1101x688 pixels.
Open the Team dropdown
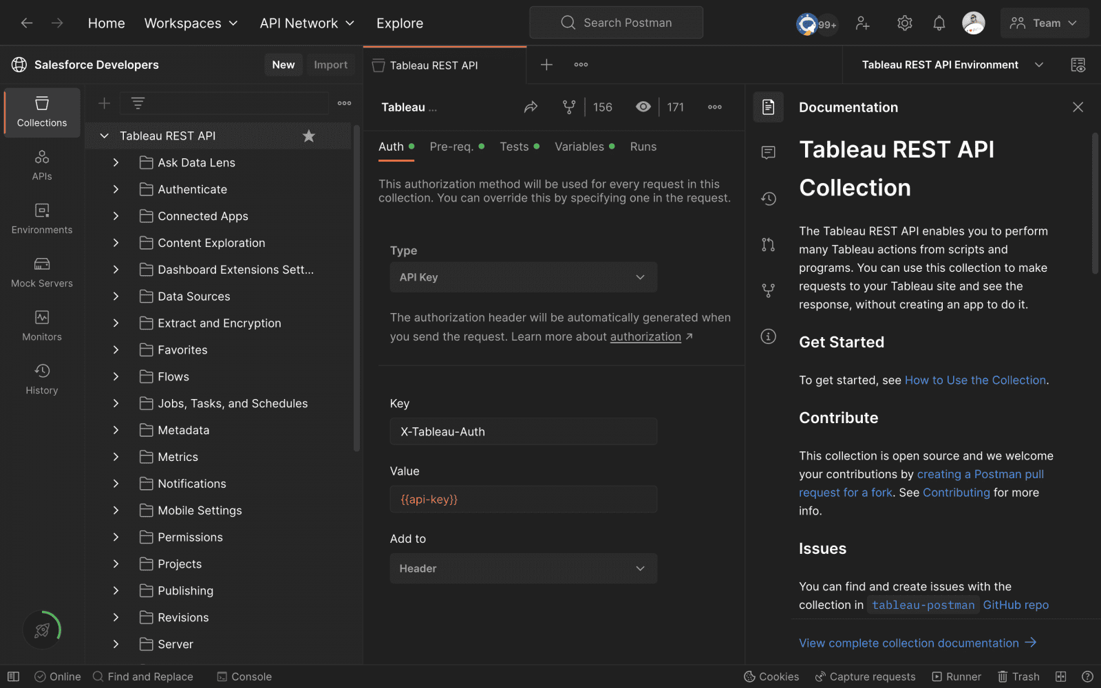click(1045, 23)
